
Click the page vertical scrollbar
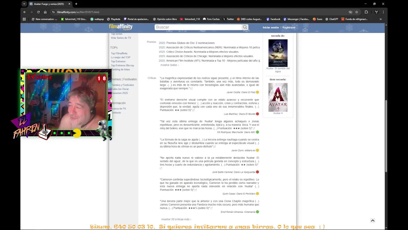(386, 136)
